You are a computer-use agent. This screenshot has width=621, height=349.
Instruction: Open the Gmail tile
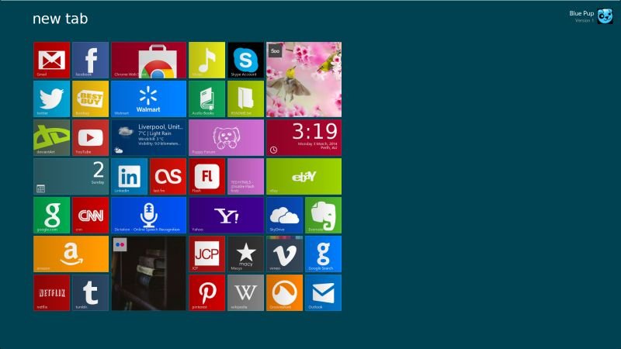51,60
